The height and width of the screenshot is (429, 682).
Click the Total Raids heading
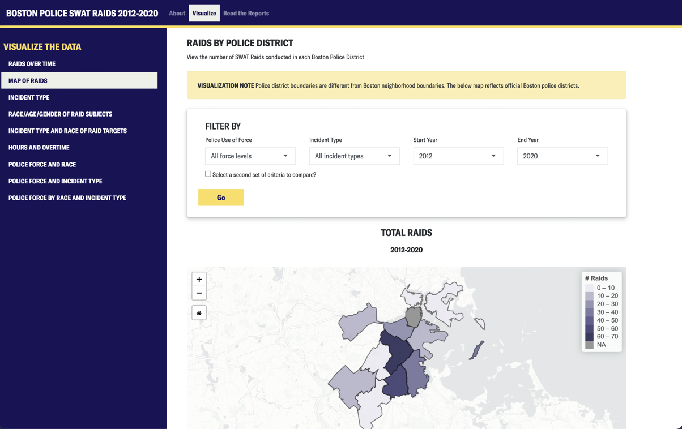(406, 233)
